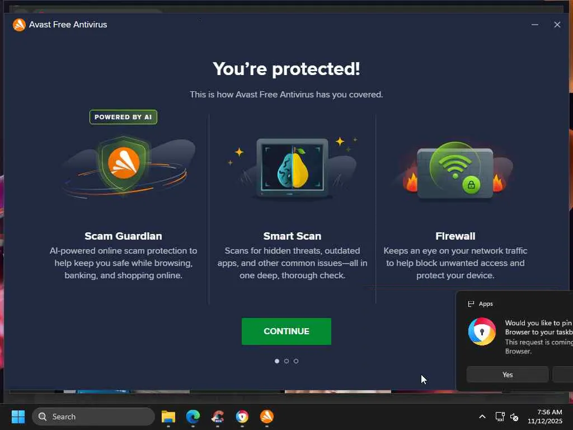Click the POWERED BY AI badge
Viewport: 573px width, 430px height.
tap(123, 117)
